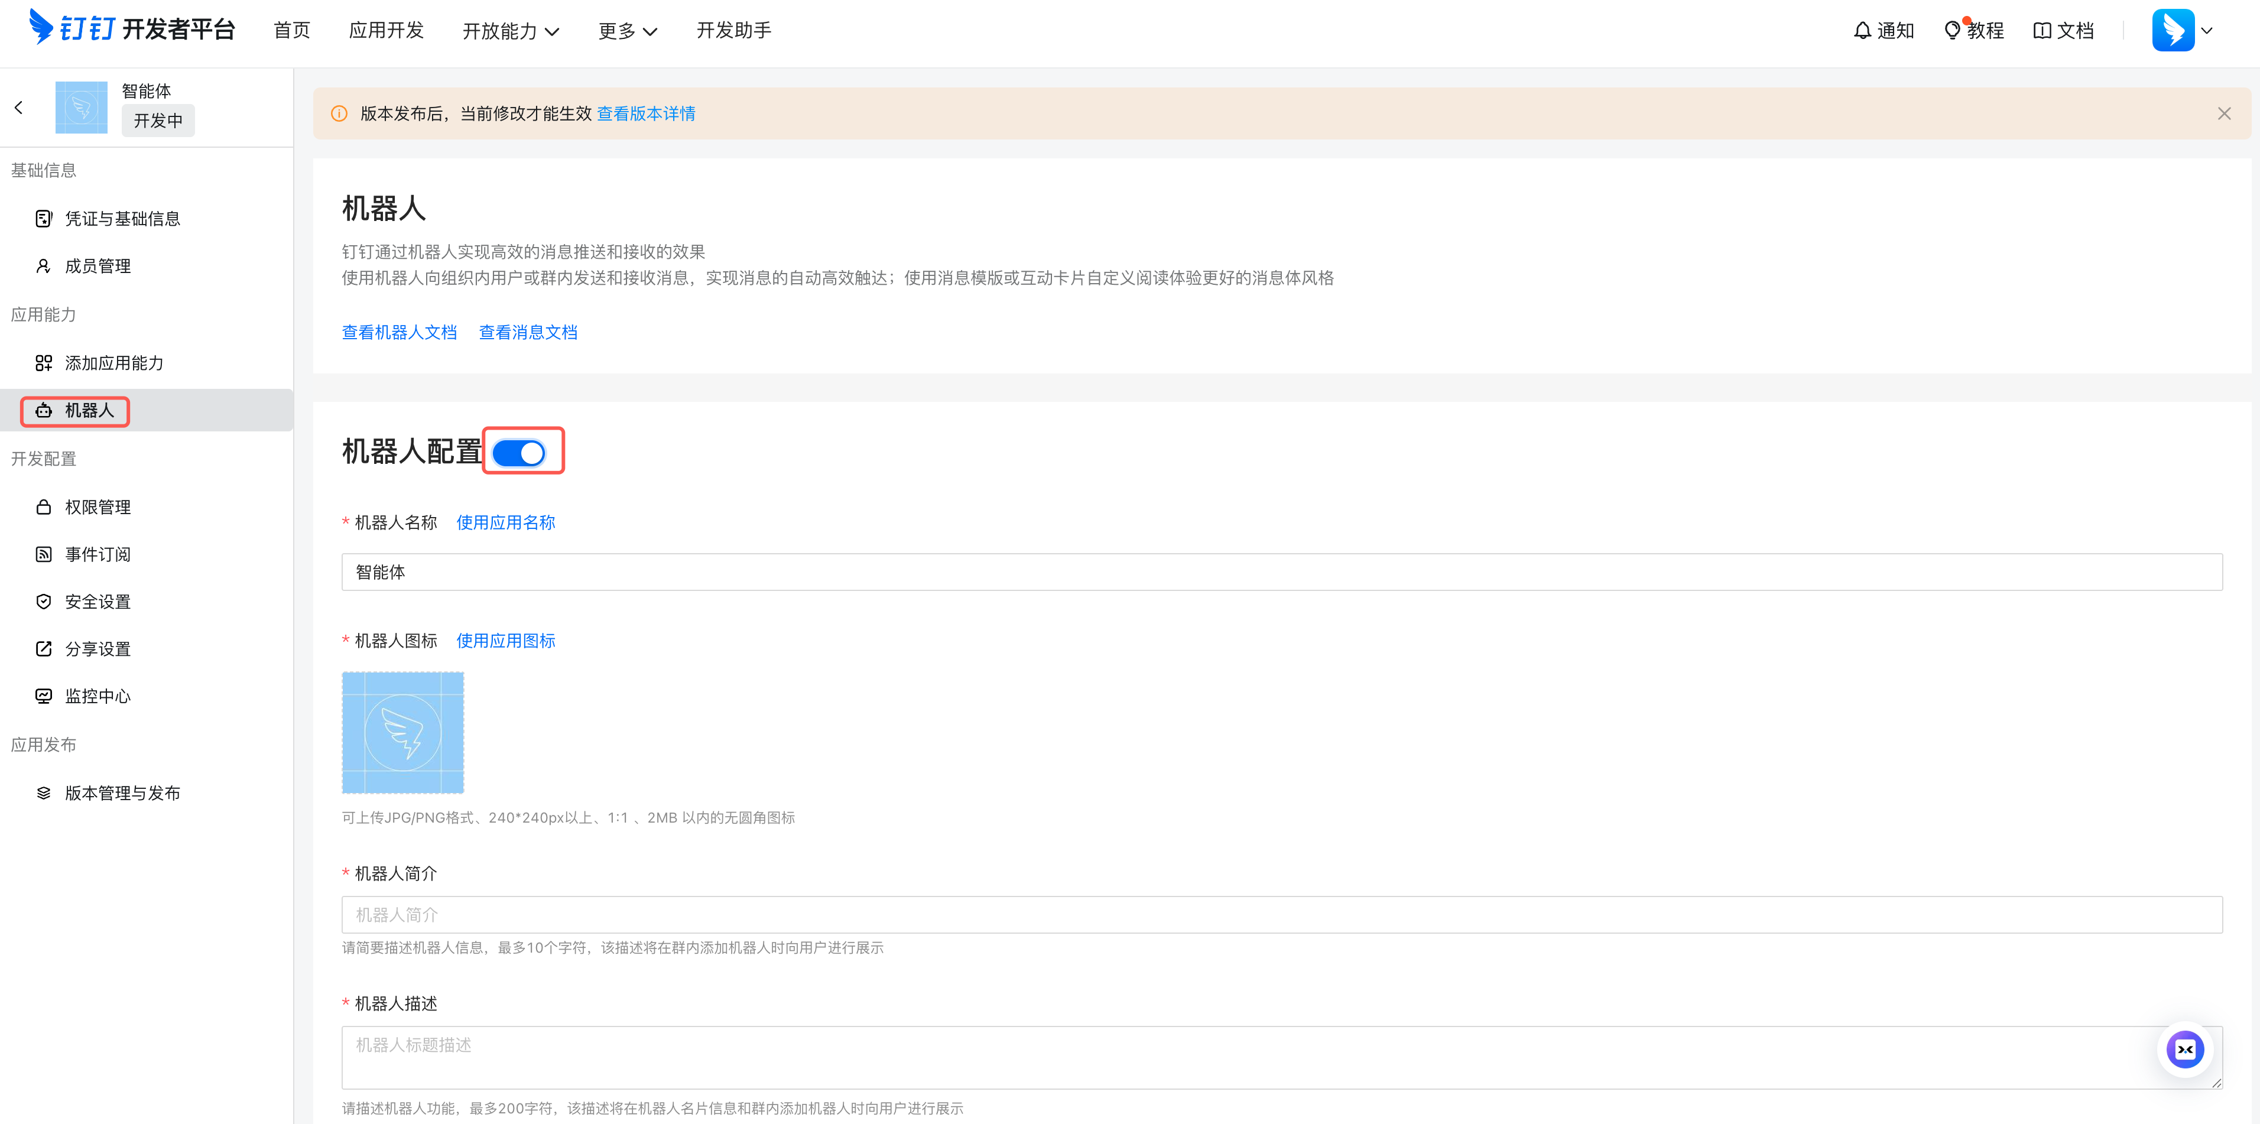The image size is (2260, 1124).
Task: Dismiss the version notice banner
Action: pos(2223,113)
